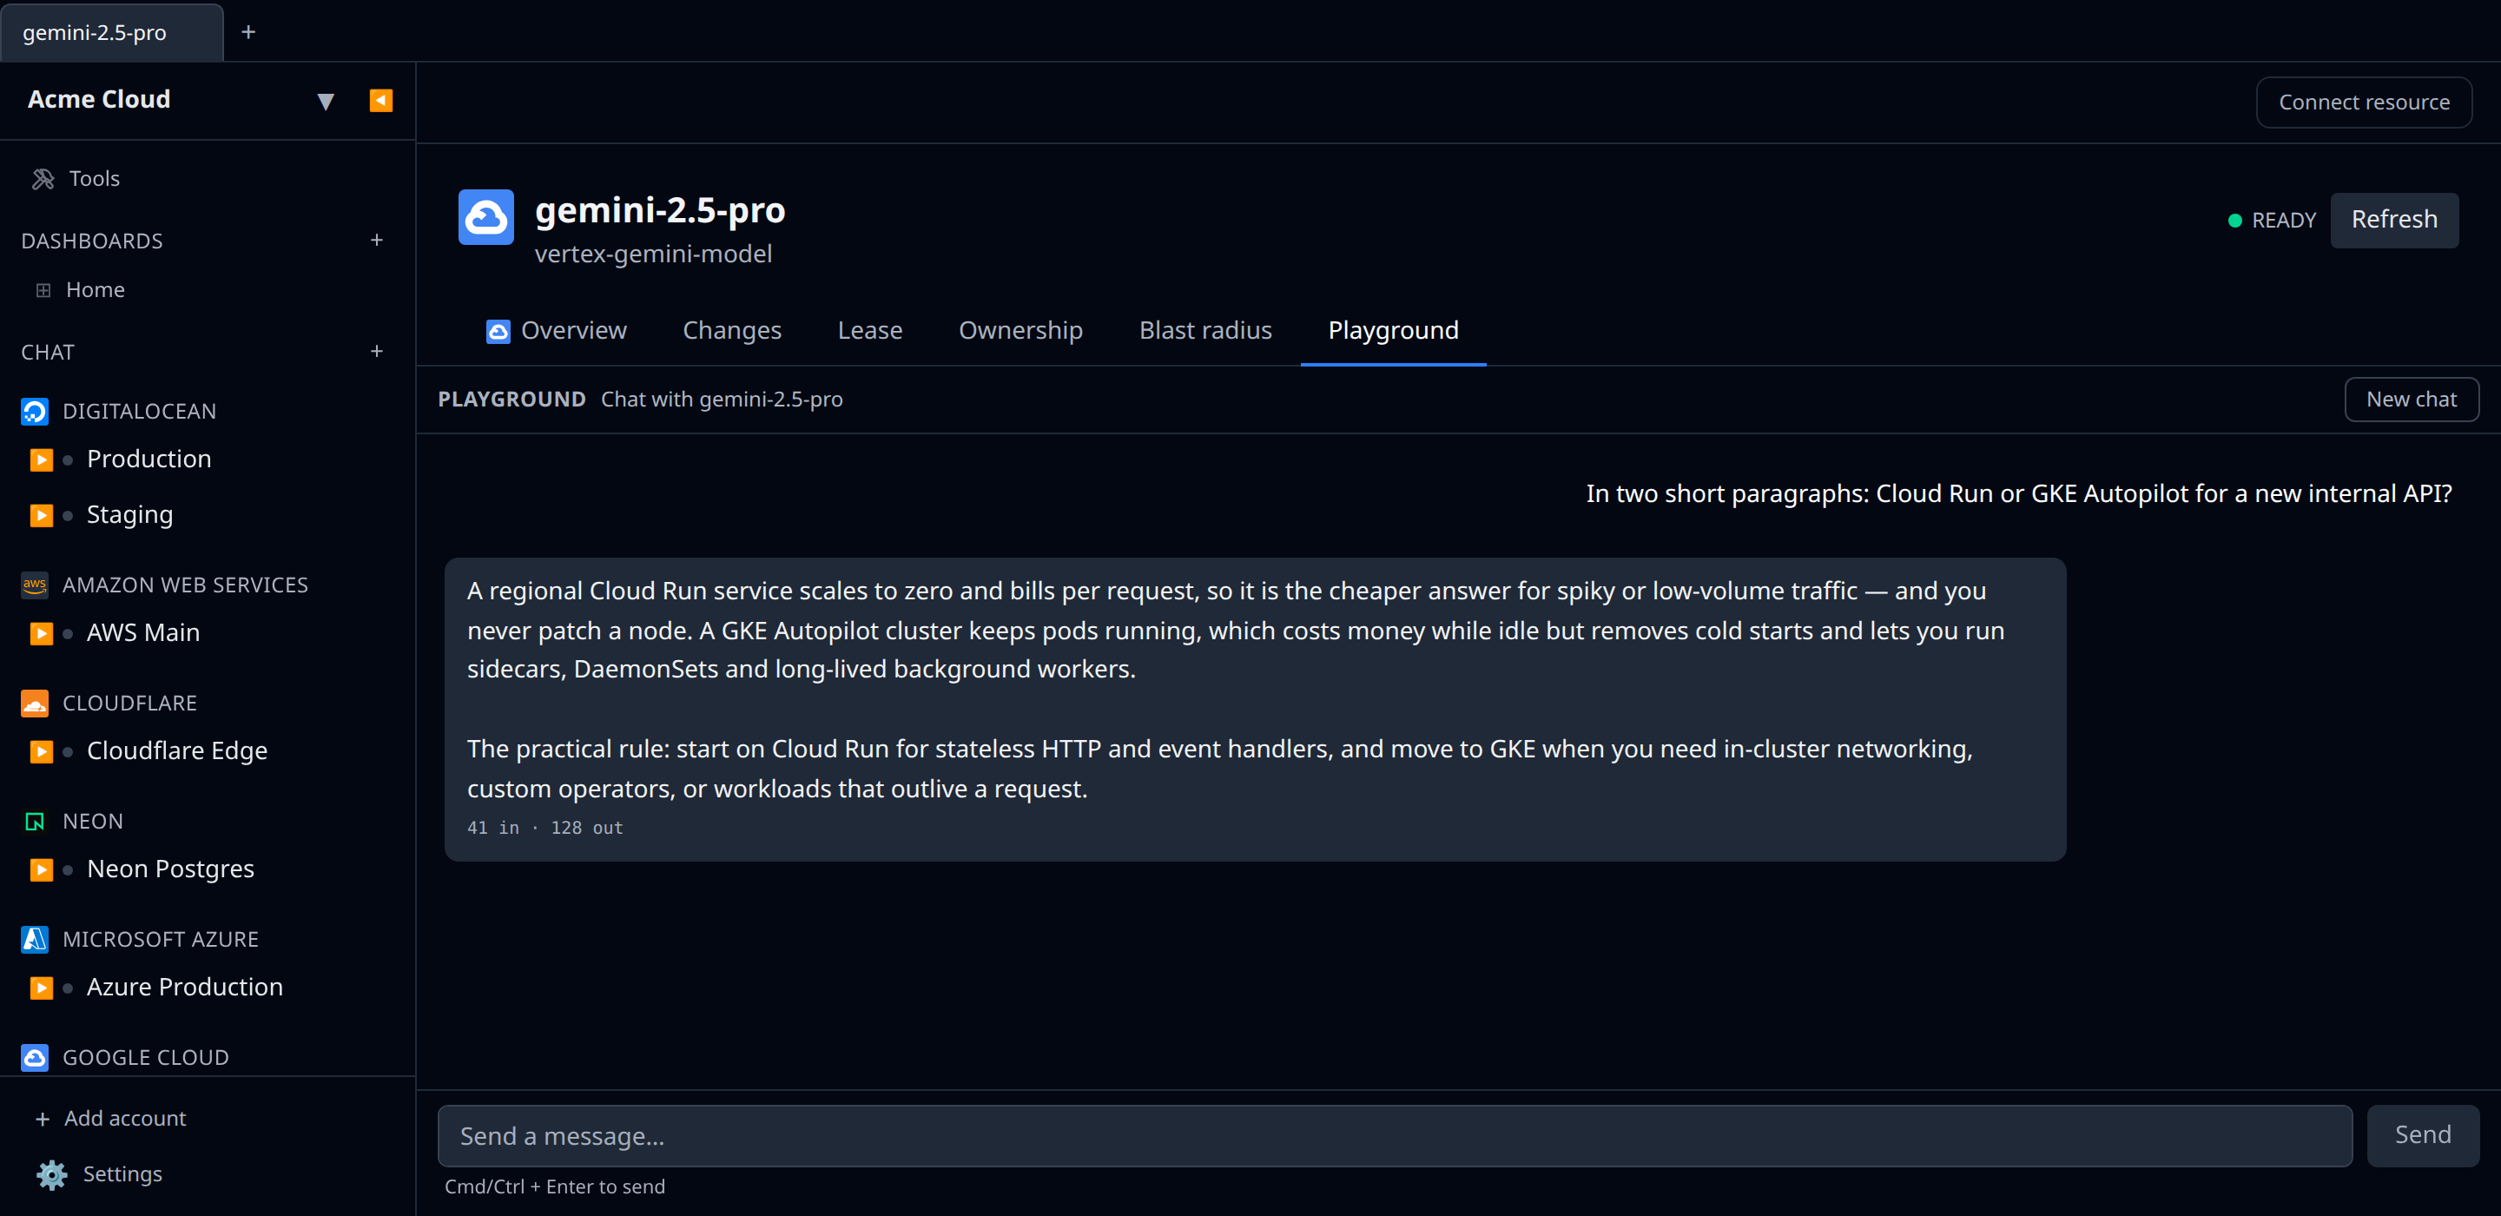Expand the Staging account arrow
The image size is (2501, 1216).
41,515
